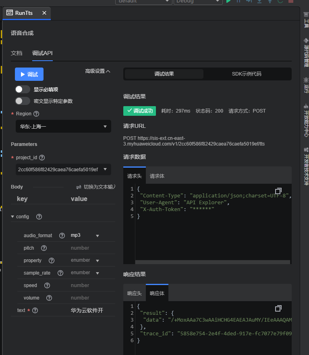The image size is (309, 355).
Task: Toggle 密文显示特定参数 switch
Action: click(23, 101)
